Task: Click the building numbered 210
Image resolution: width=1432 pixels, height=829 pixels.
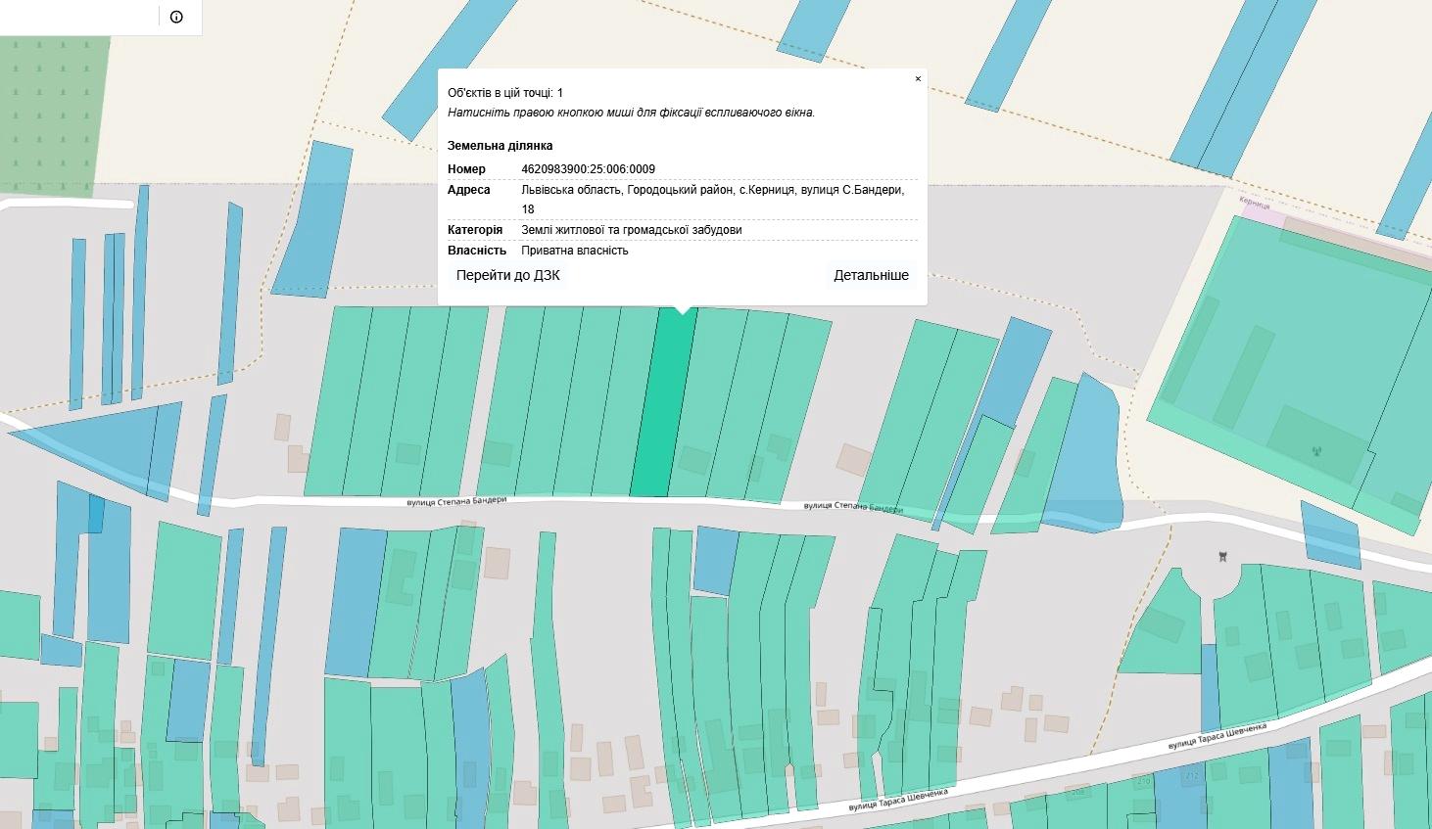Action: 1143,781
